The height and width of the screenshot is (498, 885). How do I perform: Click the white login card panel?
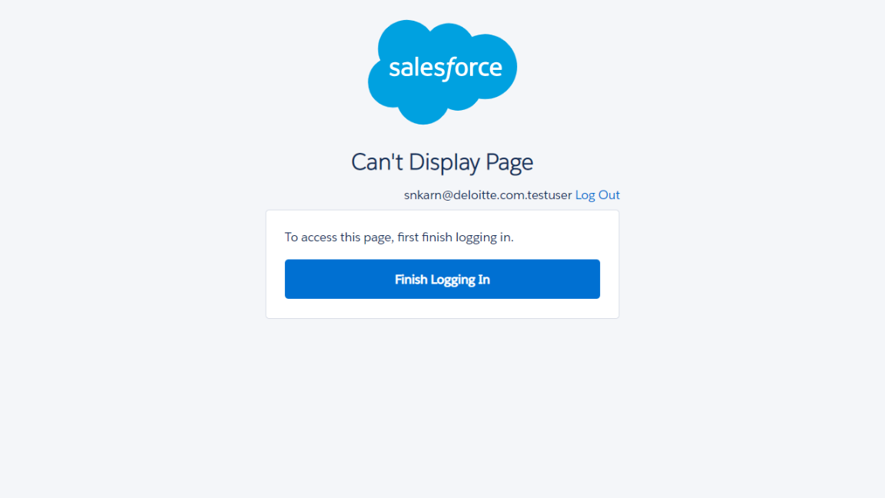[442, 307]
